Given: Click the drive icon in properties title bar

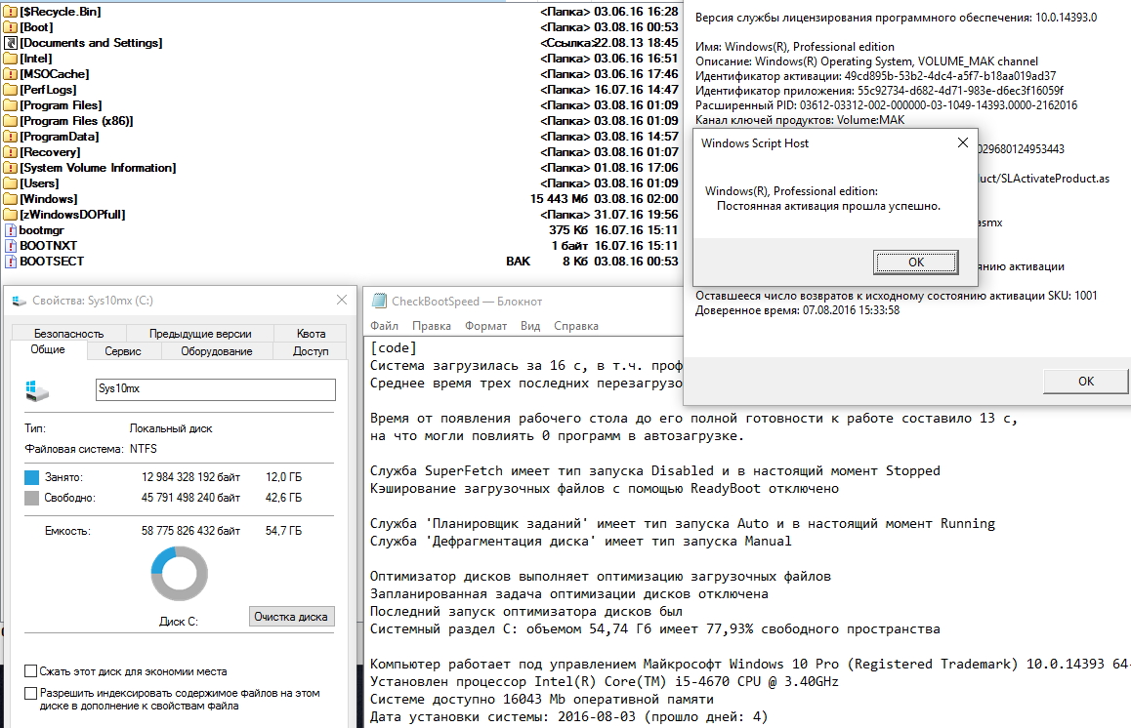Looking at the screenshot, I should pos(19,302).
